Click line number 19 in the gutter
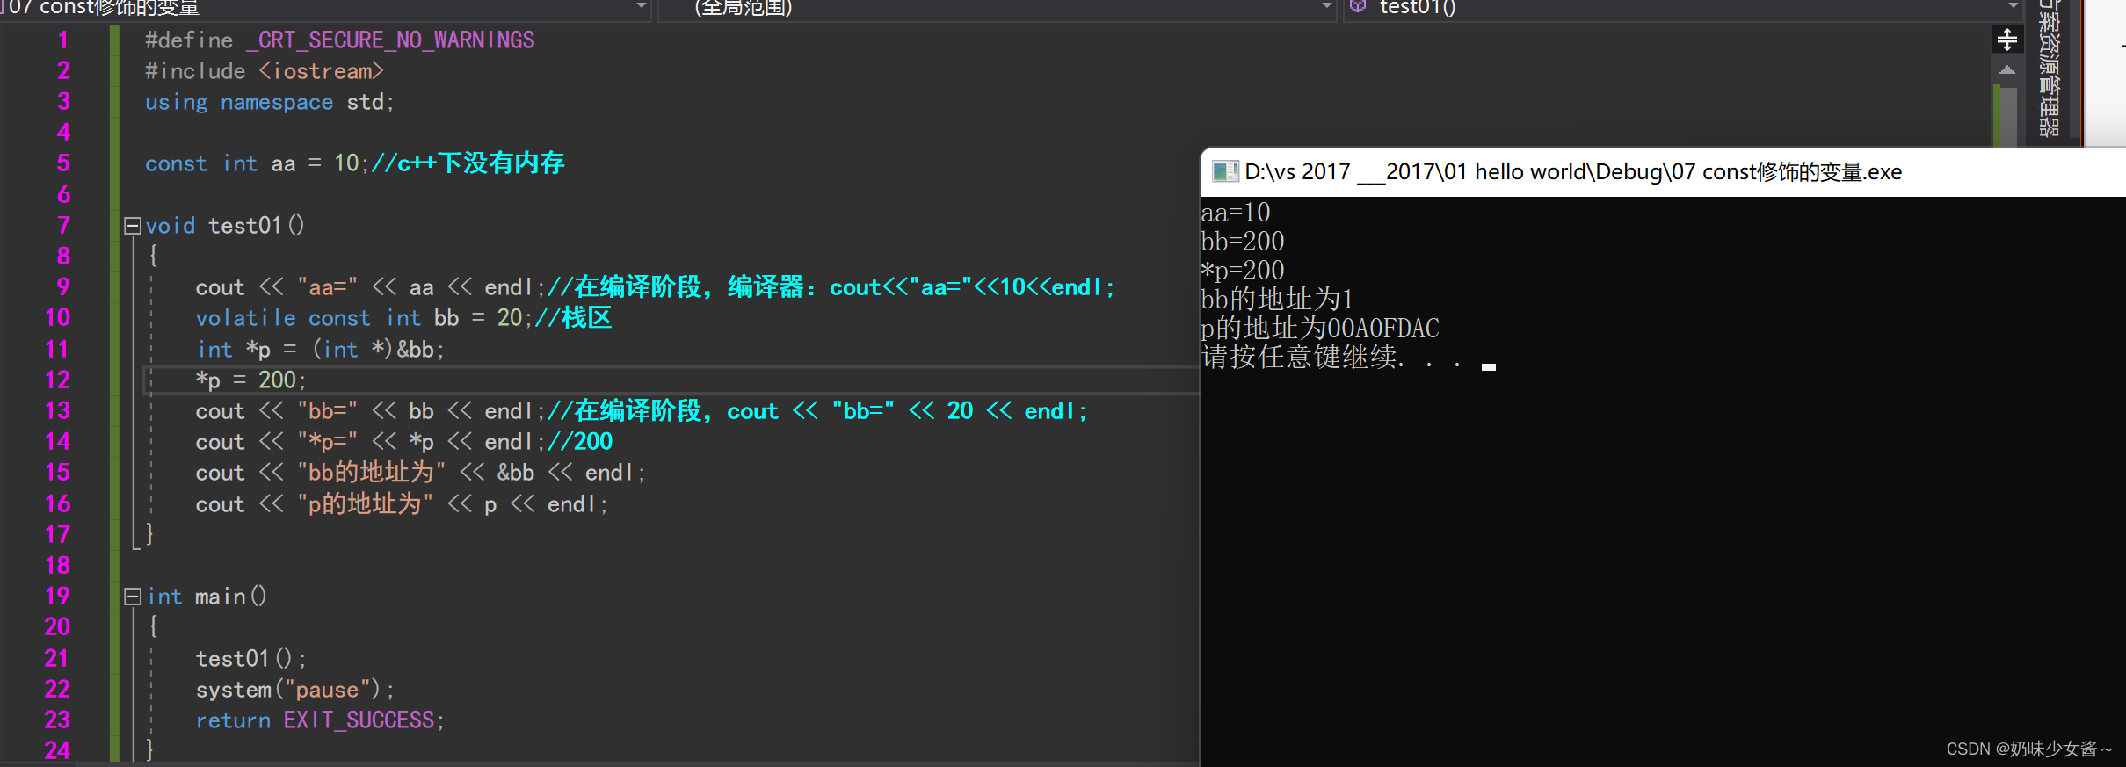Image resolution: width=2126 pixels, height=767 pixels. (57, 596)
